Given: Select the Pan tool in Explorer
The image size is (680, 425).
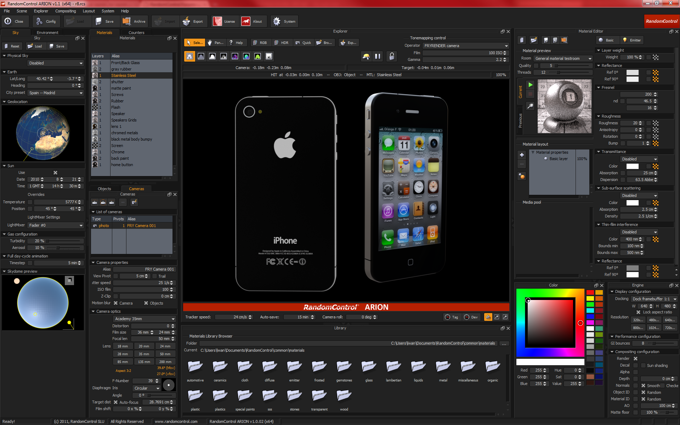Looking at the screenshot, I should pos(215,43).
